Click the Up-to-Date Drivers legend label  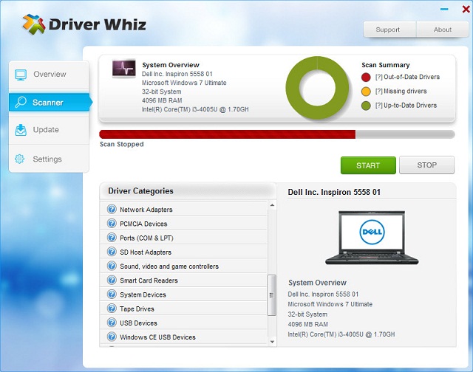[x=406, y=105]
